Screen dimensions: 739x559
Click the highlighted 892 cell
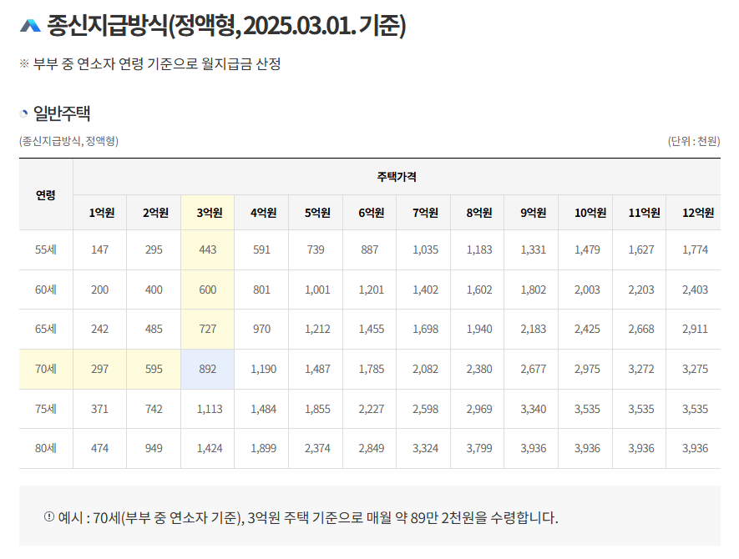point(208,369)
